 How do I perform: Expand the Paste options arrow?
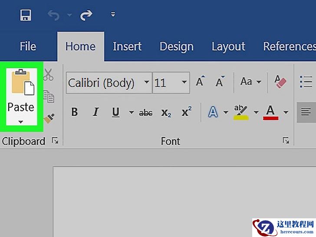[21, 122]
